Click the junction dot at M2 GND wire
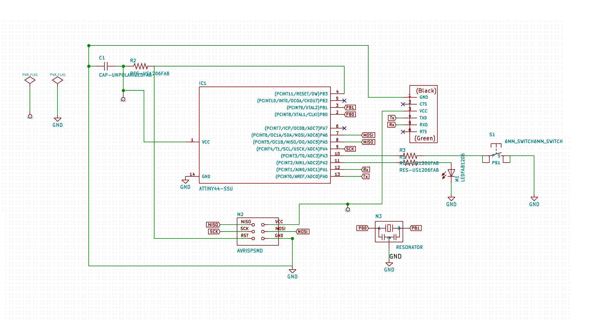Screen dimensions: 591x320 tap(292, 238)
